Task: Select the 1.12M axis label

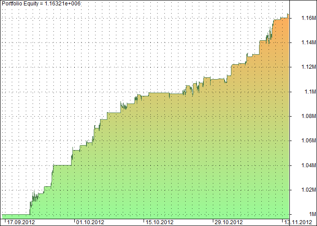Action: point(308,67)
